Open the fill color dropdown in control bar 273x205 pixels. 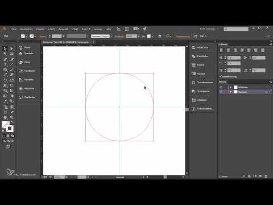click(x=26, y=36)
